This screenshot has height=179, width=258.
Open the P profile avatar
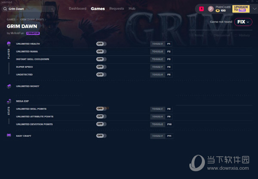(x=211, y=9)
